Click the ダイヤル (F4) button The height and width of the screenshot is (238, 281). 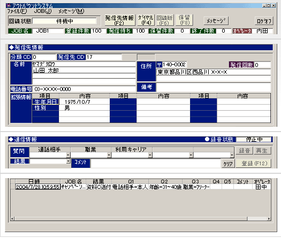pyautogui.click(x=146, y=20)
